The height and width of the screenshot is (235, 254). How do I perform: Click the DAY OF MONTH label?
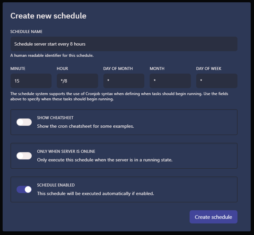click(118, 69)
